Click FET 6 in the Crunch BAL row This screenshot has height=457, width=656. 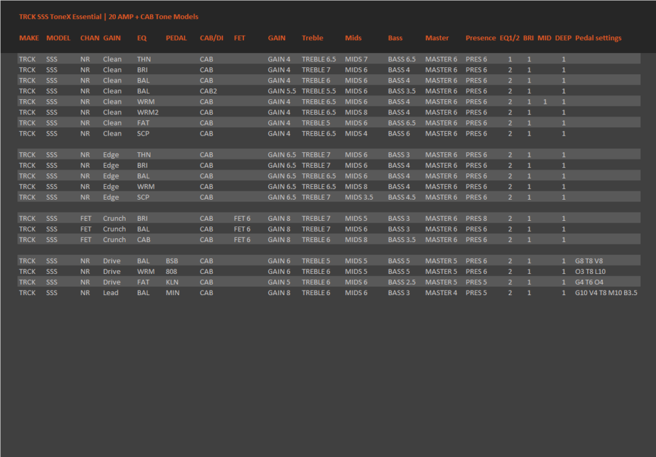(242, 229)
